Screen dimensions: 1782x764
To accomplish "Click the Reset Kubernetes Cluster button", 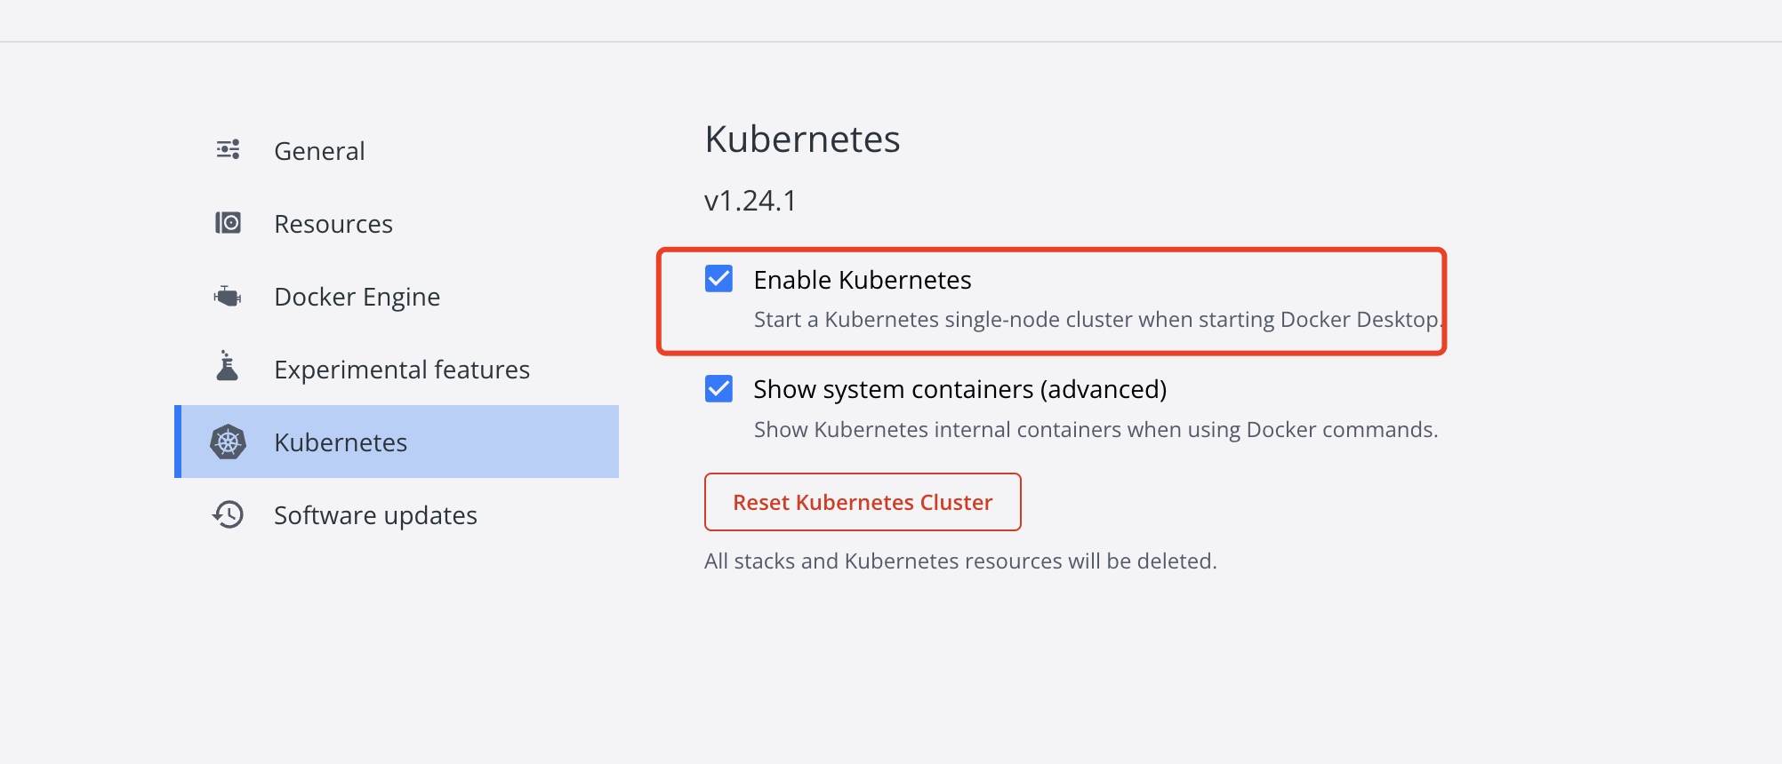I will click(862, 502).
